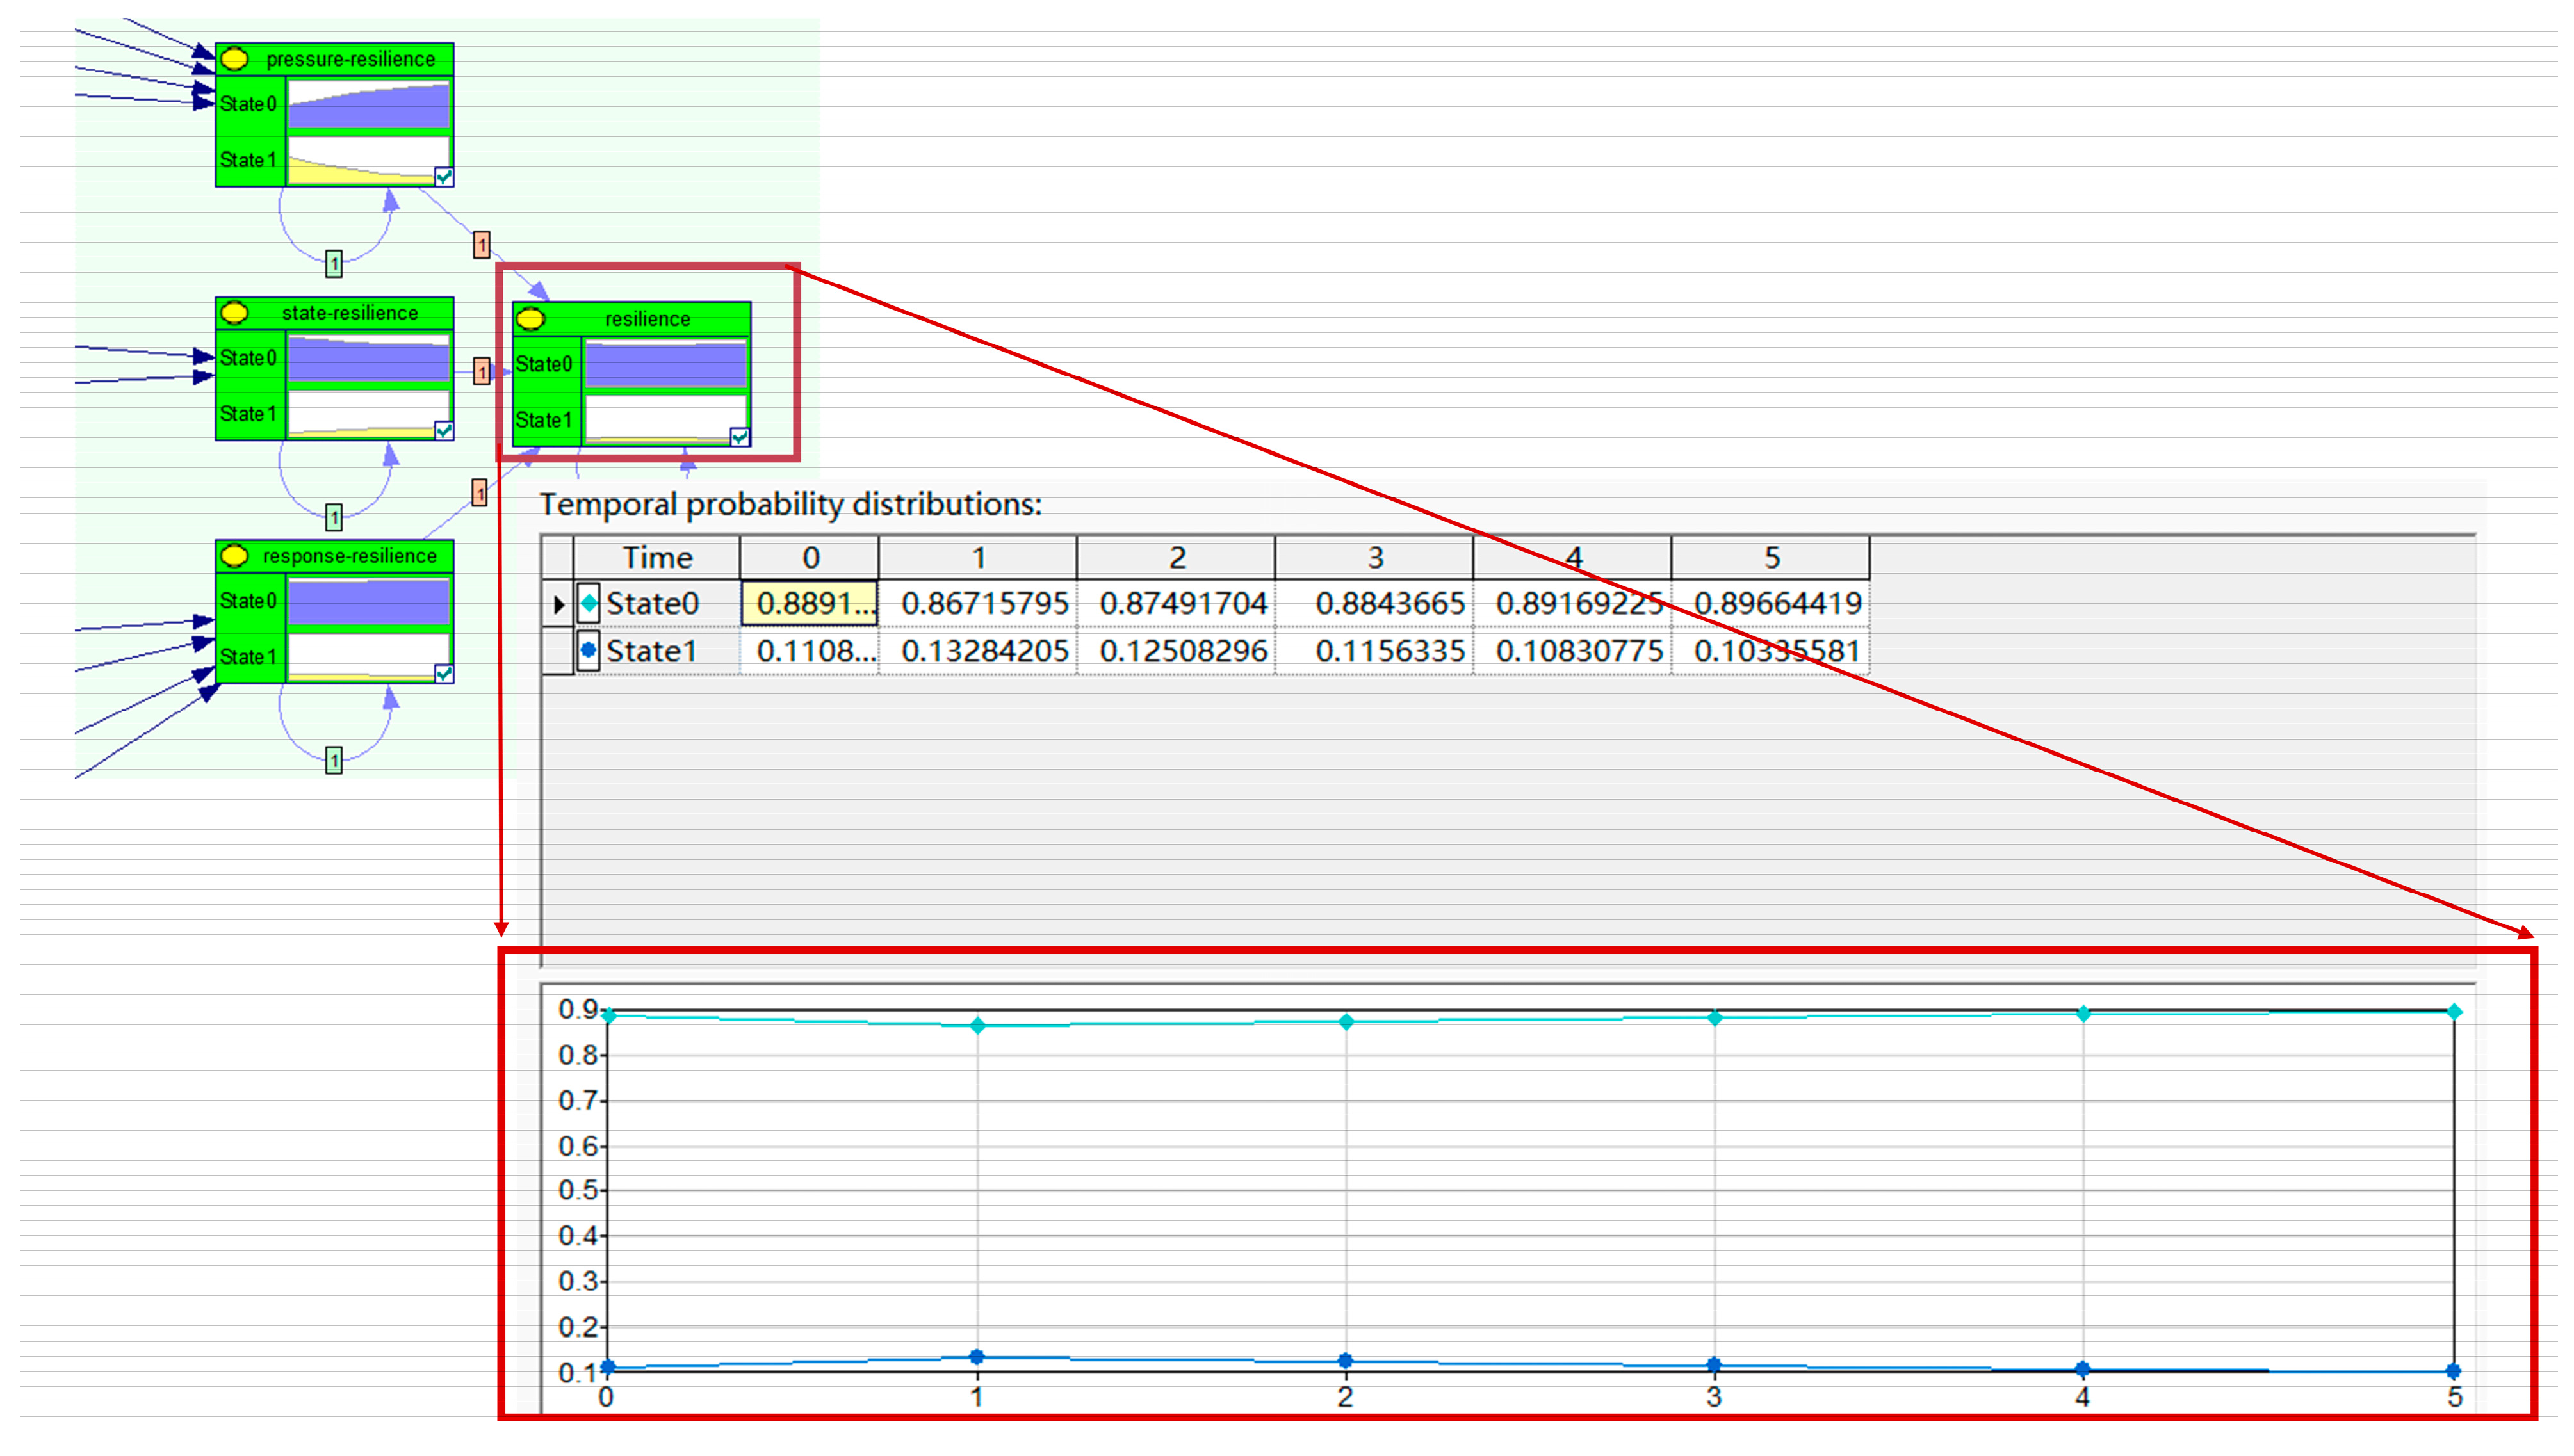Click the row arrow beside State0

tap(558, 604)
